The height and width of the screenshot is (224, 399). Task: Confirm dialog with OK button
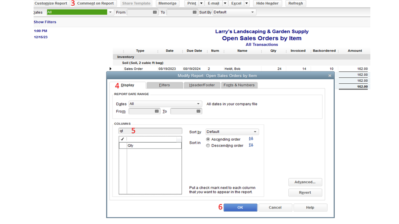tap(240, 208)
